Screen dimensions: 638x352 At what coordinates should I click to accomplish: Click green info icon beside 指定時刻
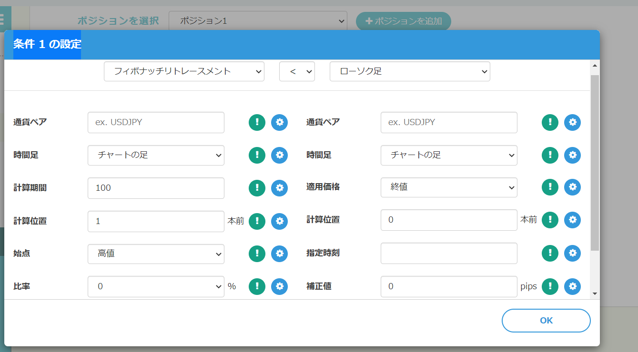pyautogui.click(x=550, y=253)
